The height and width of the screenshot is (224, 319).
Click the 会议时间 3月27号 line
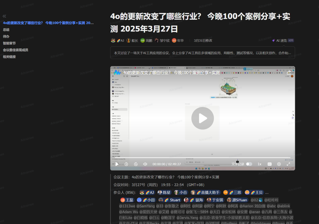pyautogui.click(x=159, y=185)
